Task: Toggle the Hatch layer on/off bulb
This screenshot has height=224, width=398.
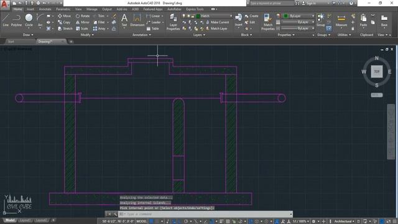Action: [184, 16]
